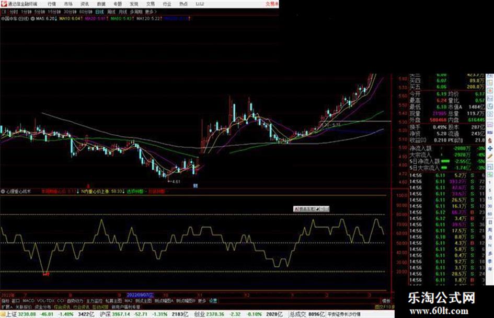
Task: Switch indicator to CCI
Action: pos(61,301)
